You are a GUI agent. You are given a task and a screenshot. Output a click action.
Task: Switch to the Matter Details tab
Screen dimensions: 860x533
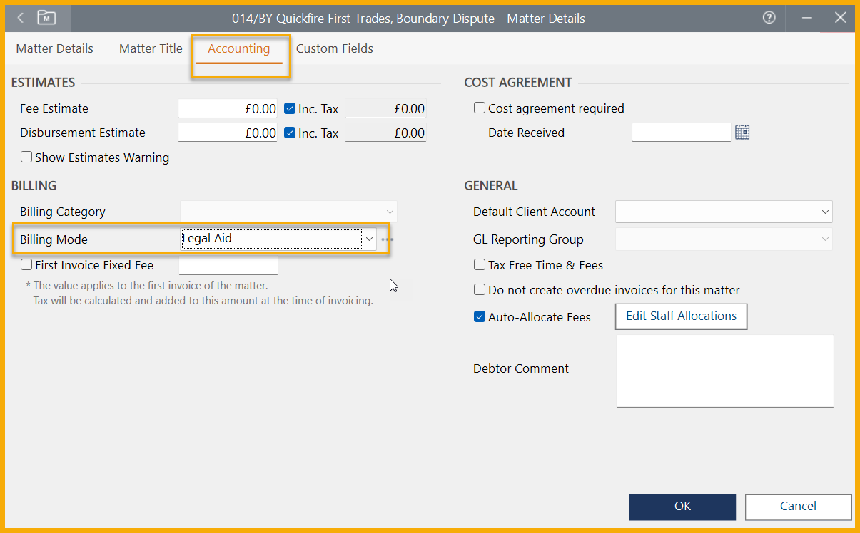(x=55, y=49)
